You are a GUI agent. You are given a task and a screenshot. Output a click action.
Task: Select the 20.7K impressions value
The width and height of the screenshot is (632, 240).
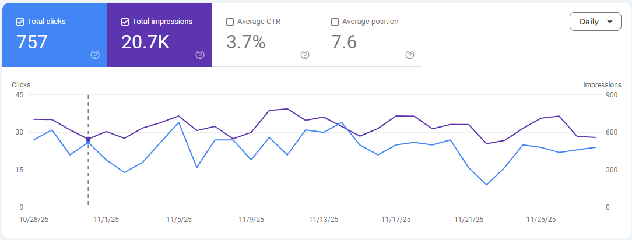point(146,42)
